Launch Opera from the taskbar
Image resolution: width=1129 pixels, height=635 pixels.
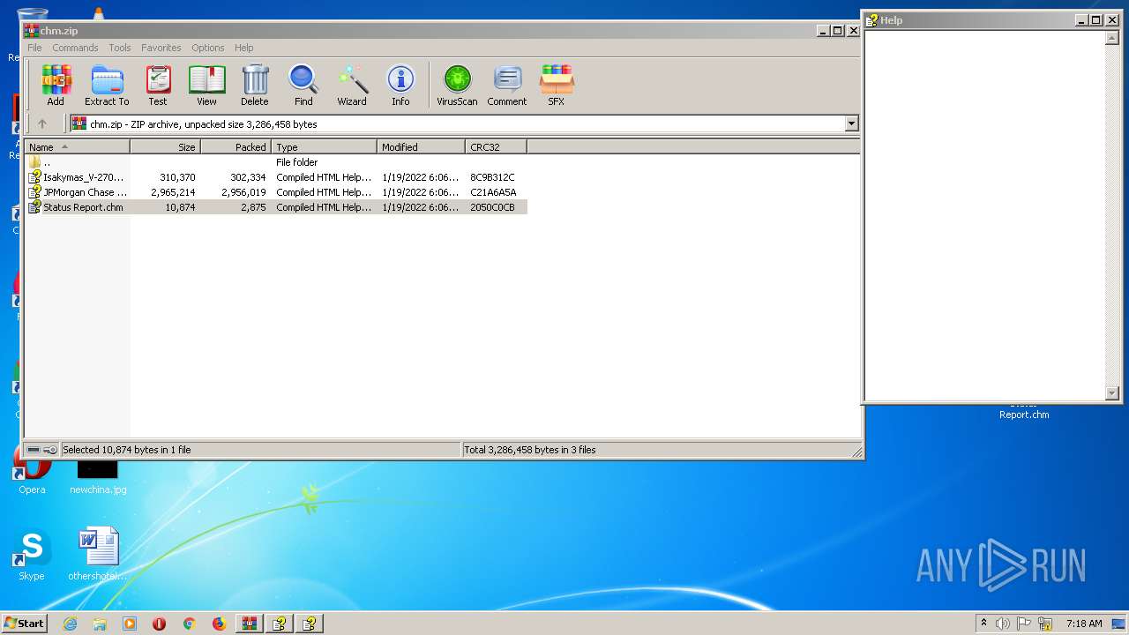point(160,624)
